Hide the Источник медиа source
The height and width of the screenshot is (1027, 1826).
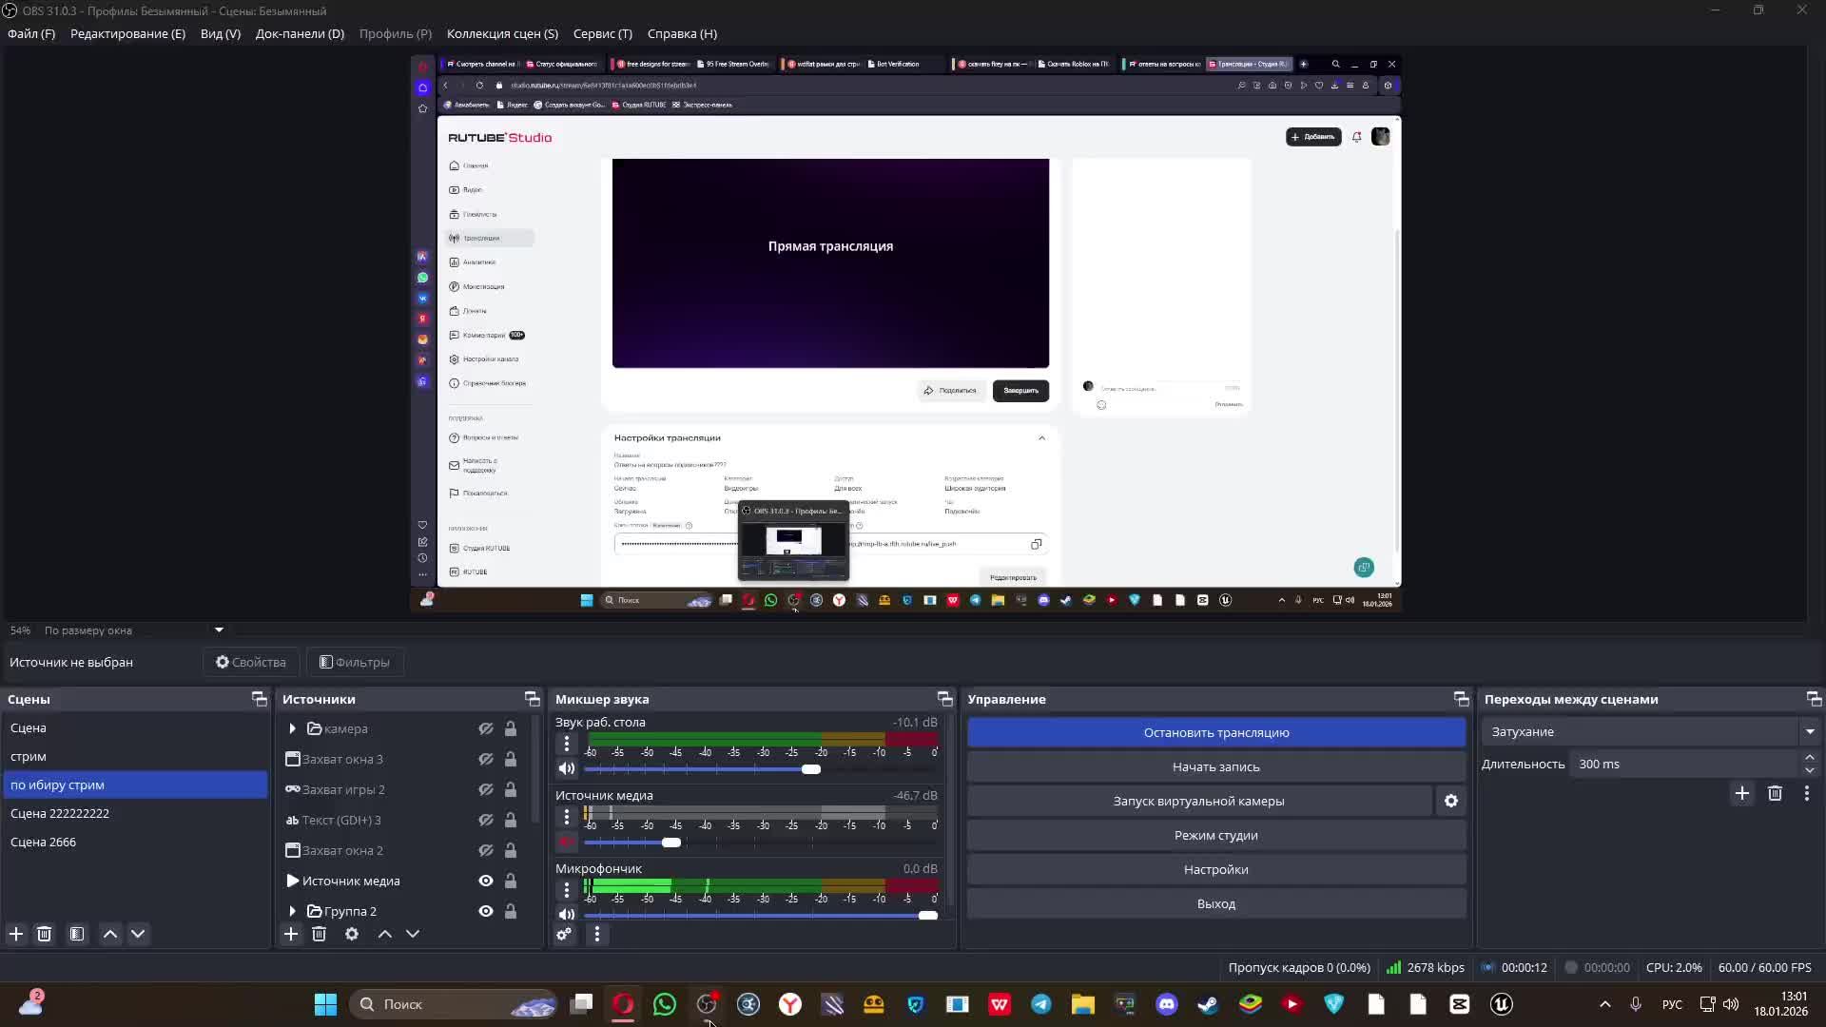coord(486,881)
